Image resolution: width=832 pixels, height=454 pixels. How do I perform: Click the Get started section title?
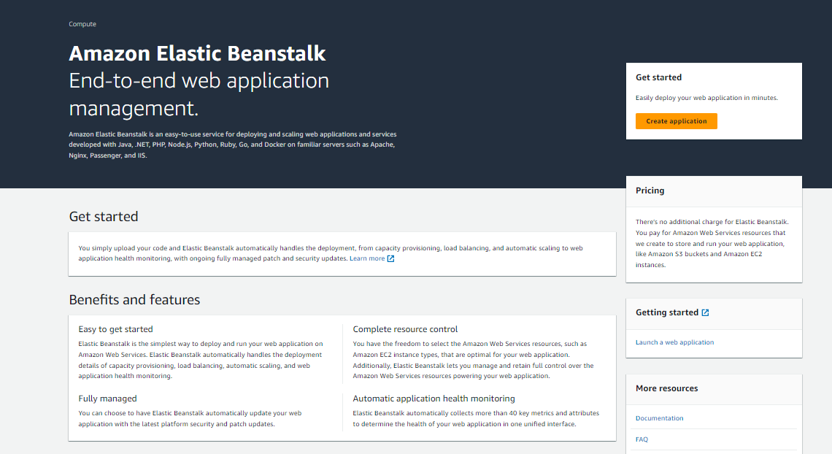(x=102, y=216)
